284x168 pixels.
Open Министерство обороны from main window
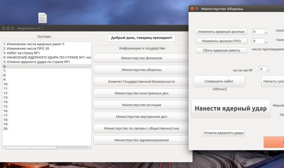(x=141, y=70)
